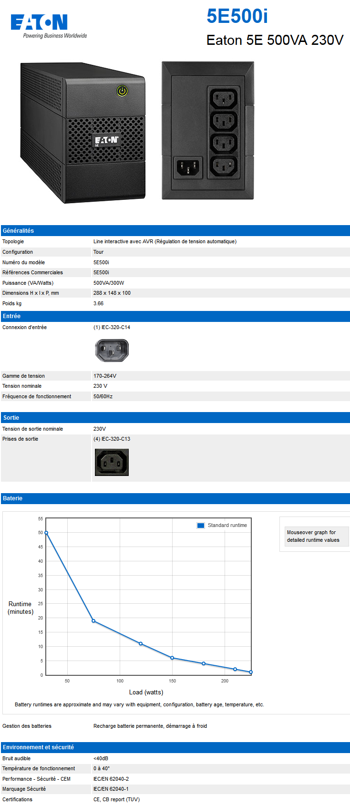Viewport: 350px width, 806px height.
Task: Click the Eaton logo at top left
Action: [49, 26]
